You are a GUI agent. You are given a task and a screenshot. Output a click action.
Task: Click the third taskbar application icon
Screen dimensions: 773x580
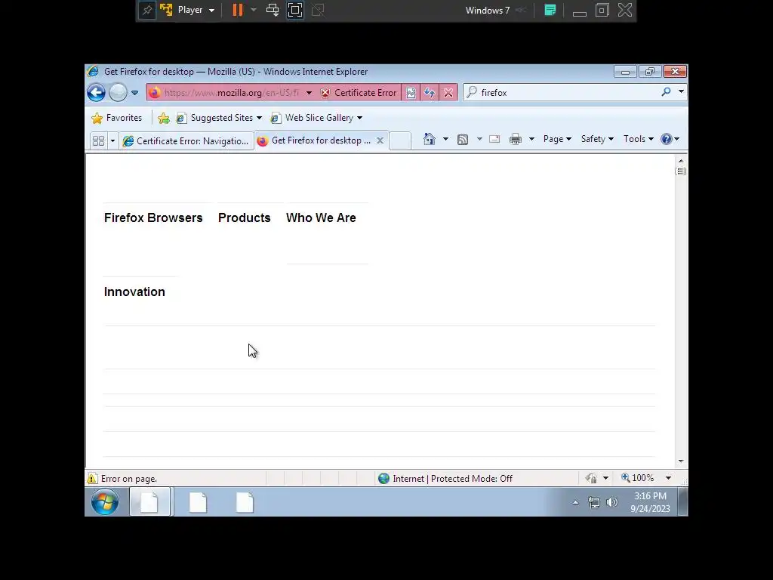(x=245, y=502)
